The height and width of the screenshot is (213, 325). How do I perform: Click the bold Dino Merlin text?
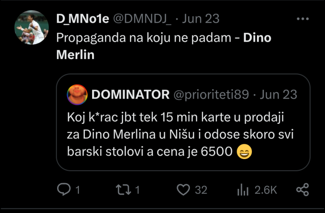tap(257, 38)
